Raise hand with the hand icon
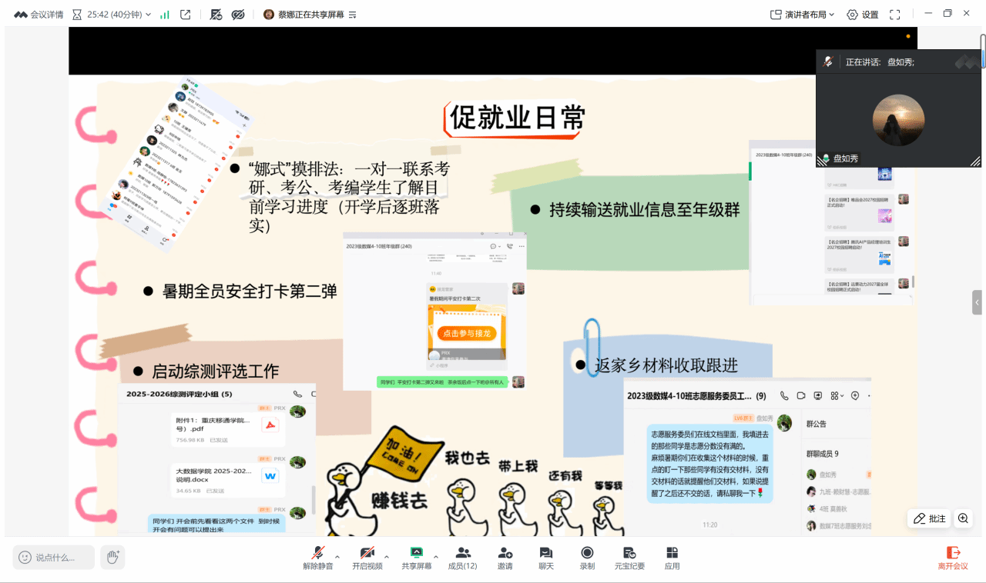986x583 pixels. (112, 557)
